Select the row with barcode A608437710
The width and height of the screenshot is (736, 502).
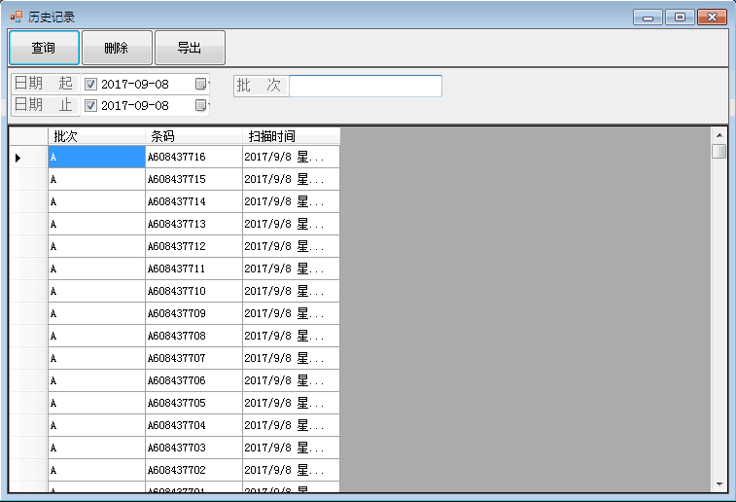[x=193, y=292]
